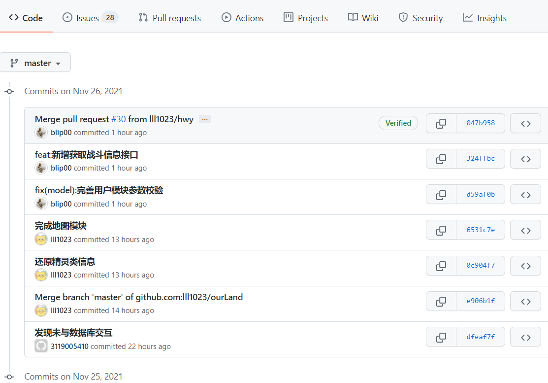Click lll1023 avatar on Merge branch commit
548x383 pixels.
(x=41, y=311)
